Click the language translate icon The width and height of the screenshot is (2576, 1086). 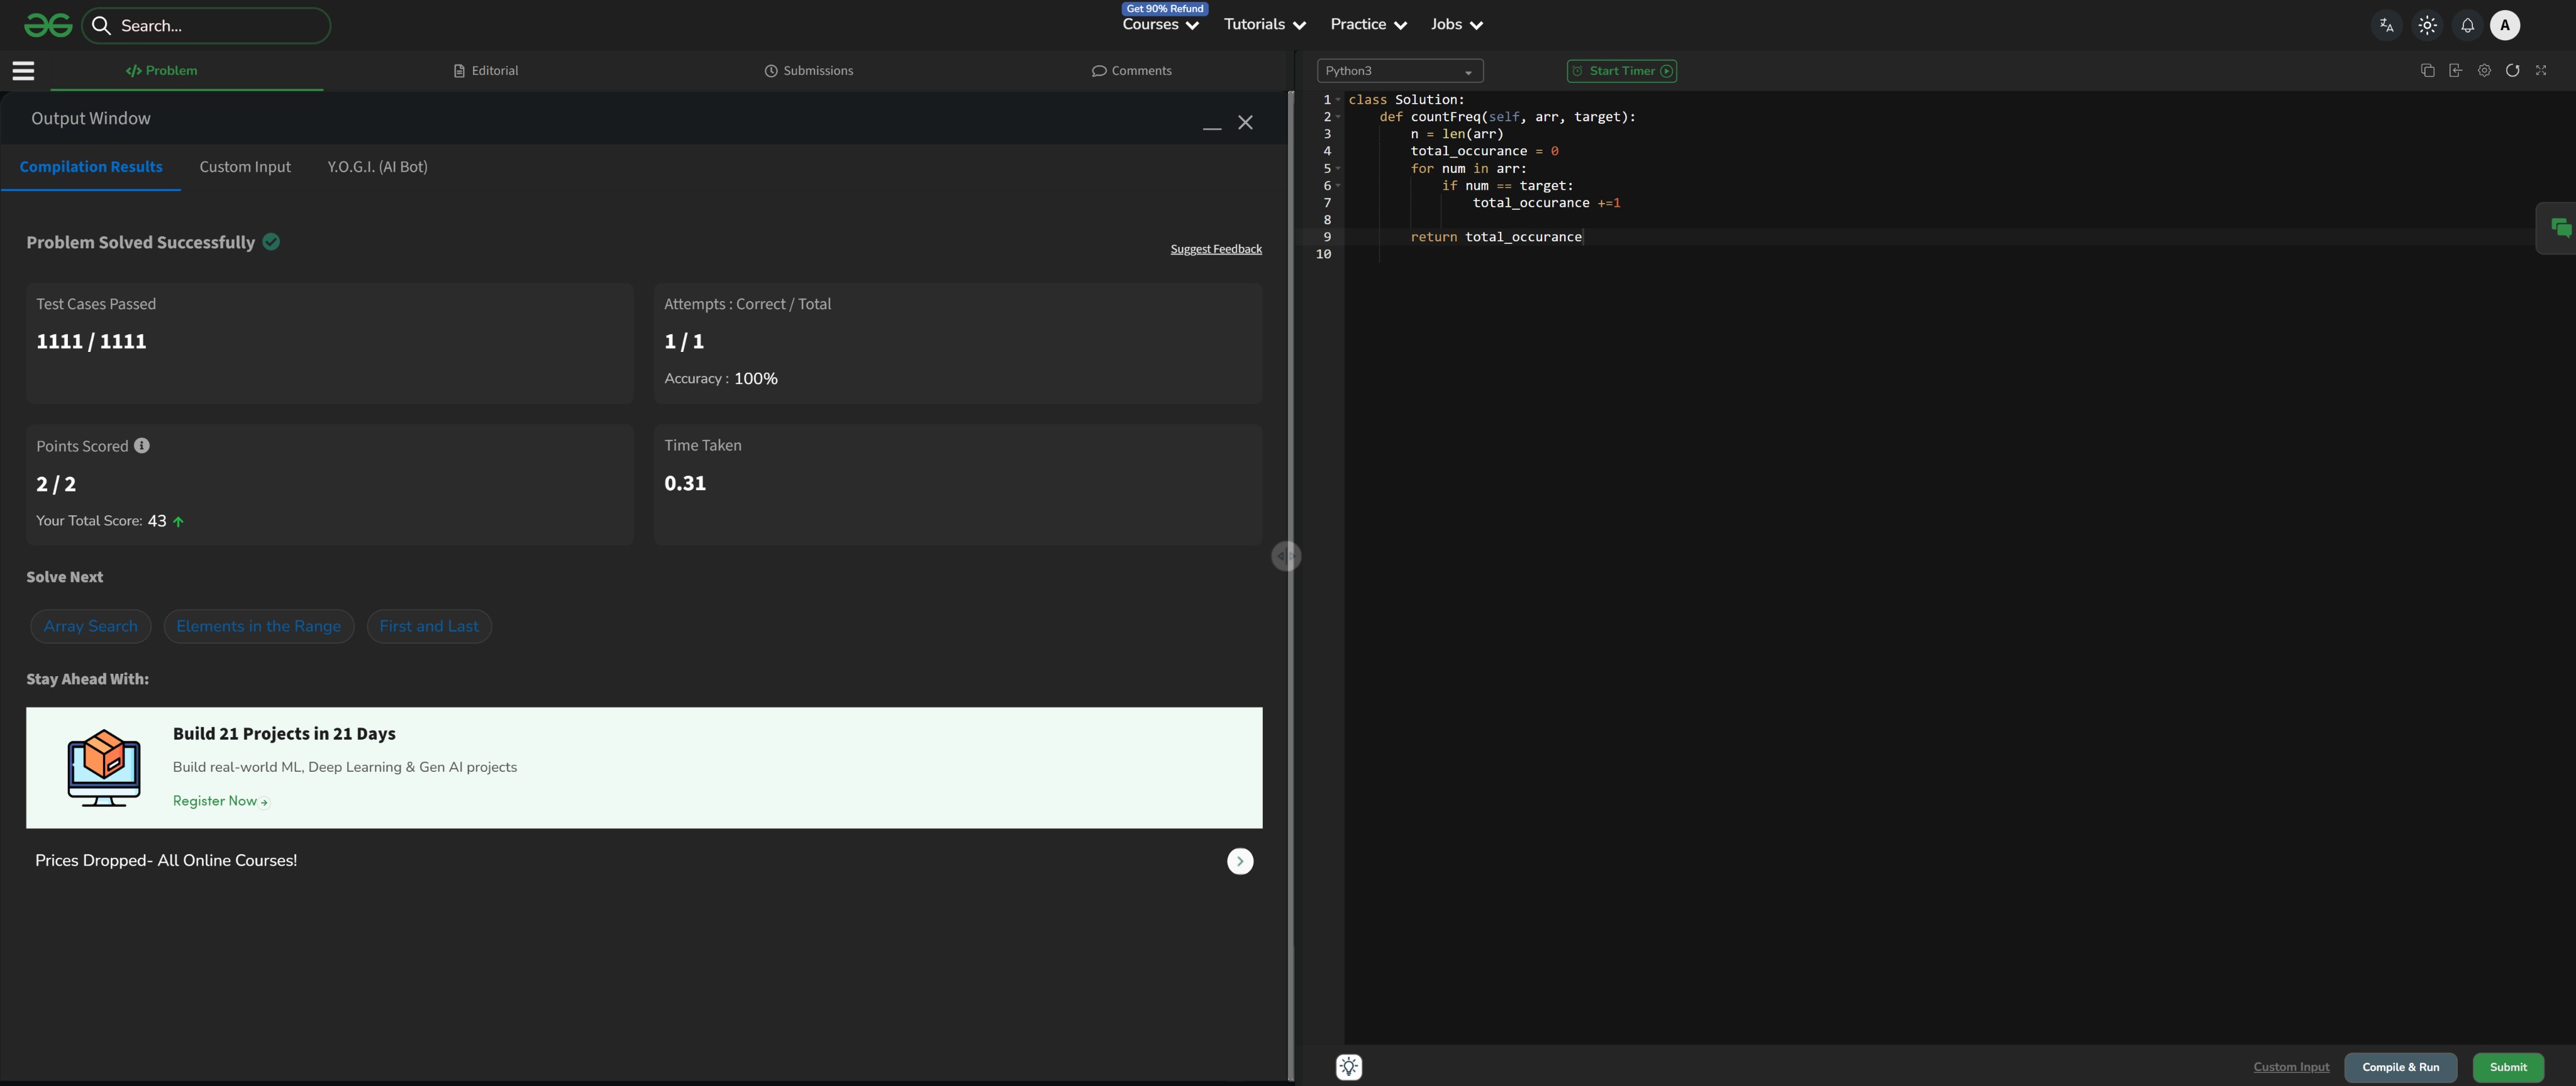click(x=2387, y=26)
